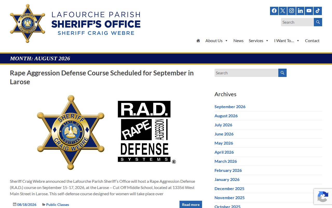Open the March 2026 archive
The width and height of the screenshot is (332, 208).
pyautogui.click(x=226, y=161)
